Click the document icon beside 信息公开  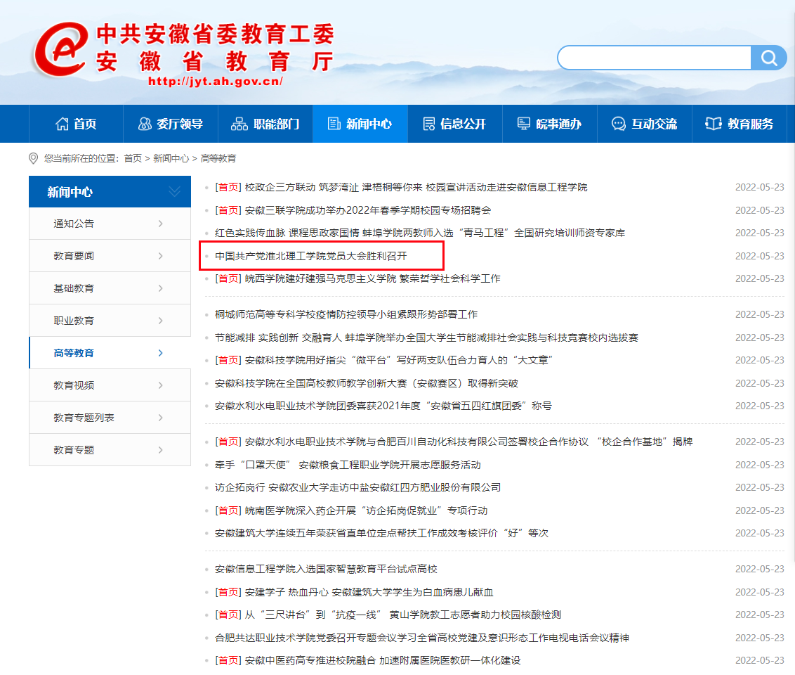coord(428,124)
